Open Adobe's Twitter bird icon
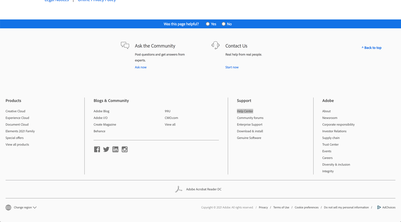401x222 pixels. (x=106, y=149)
